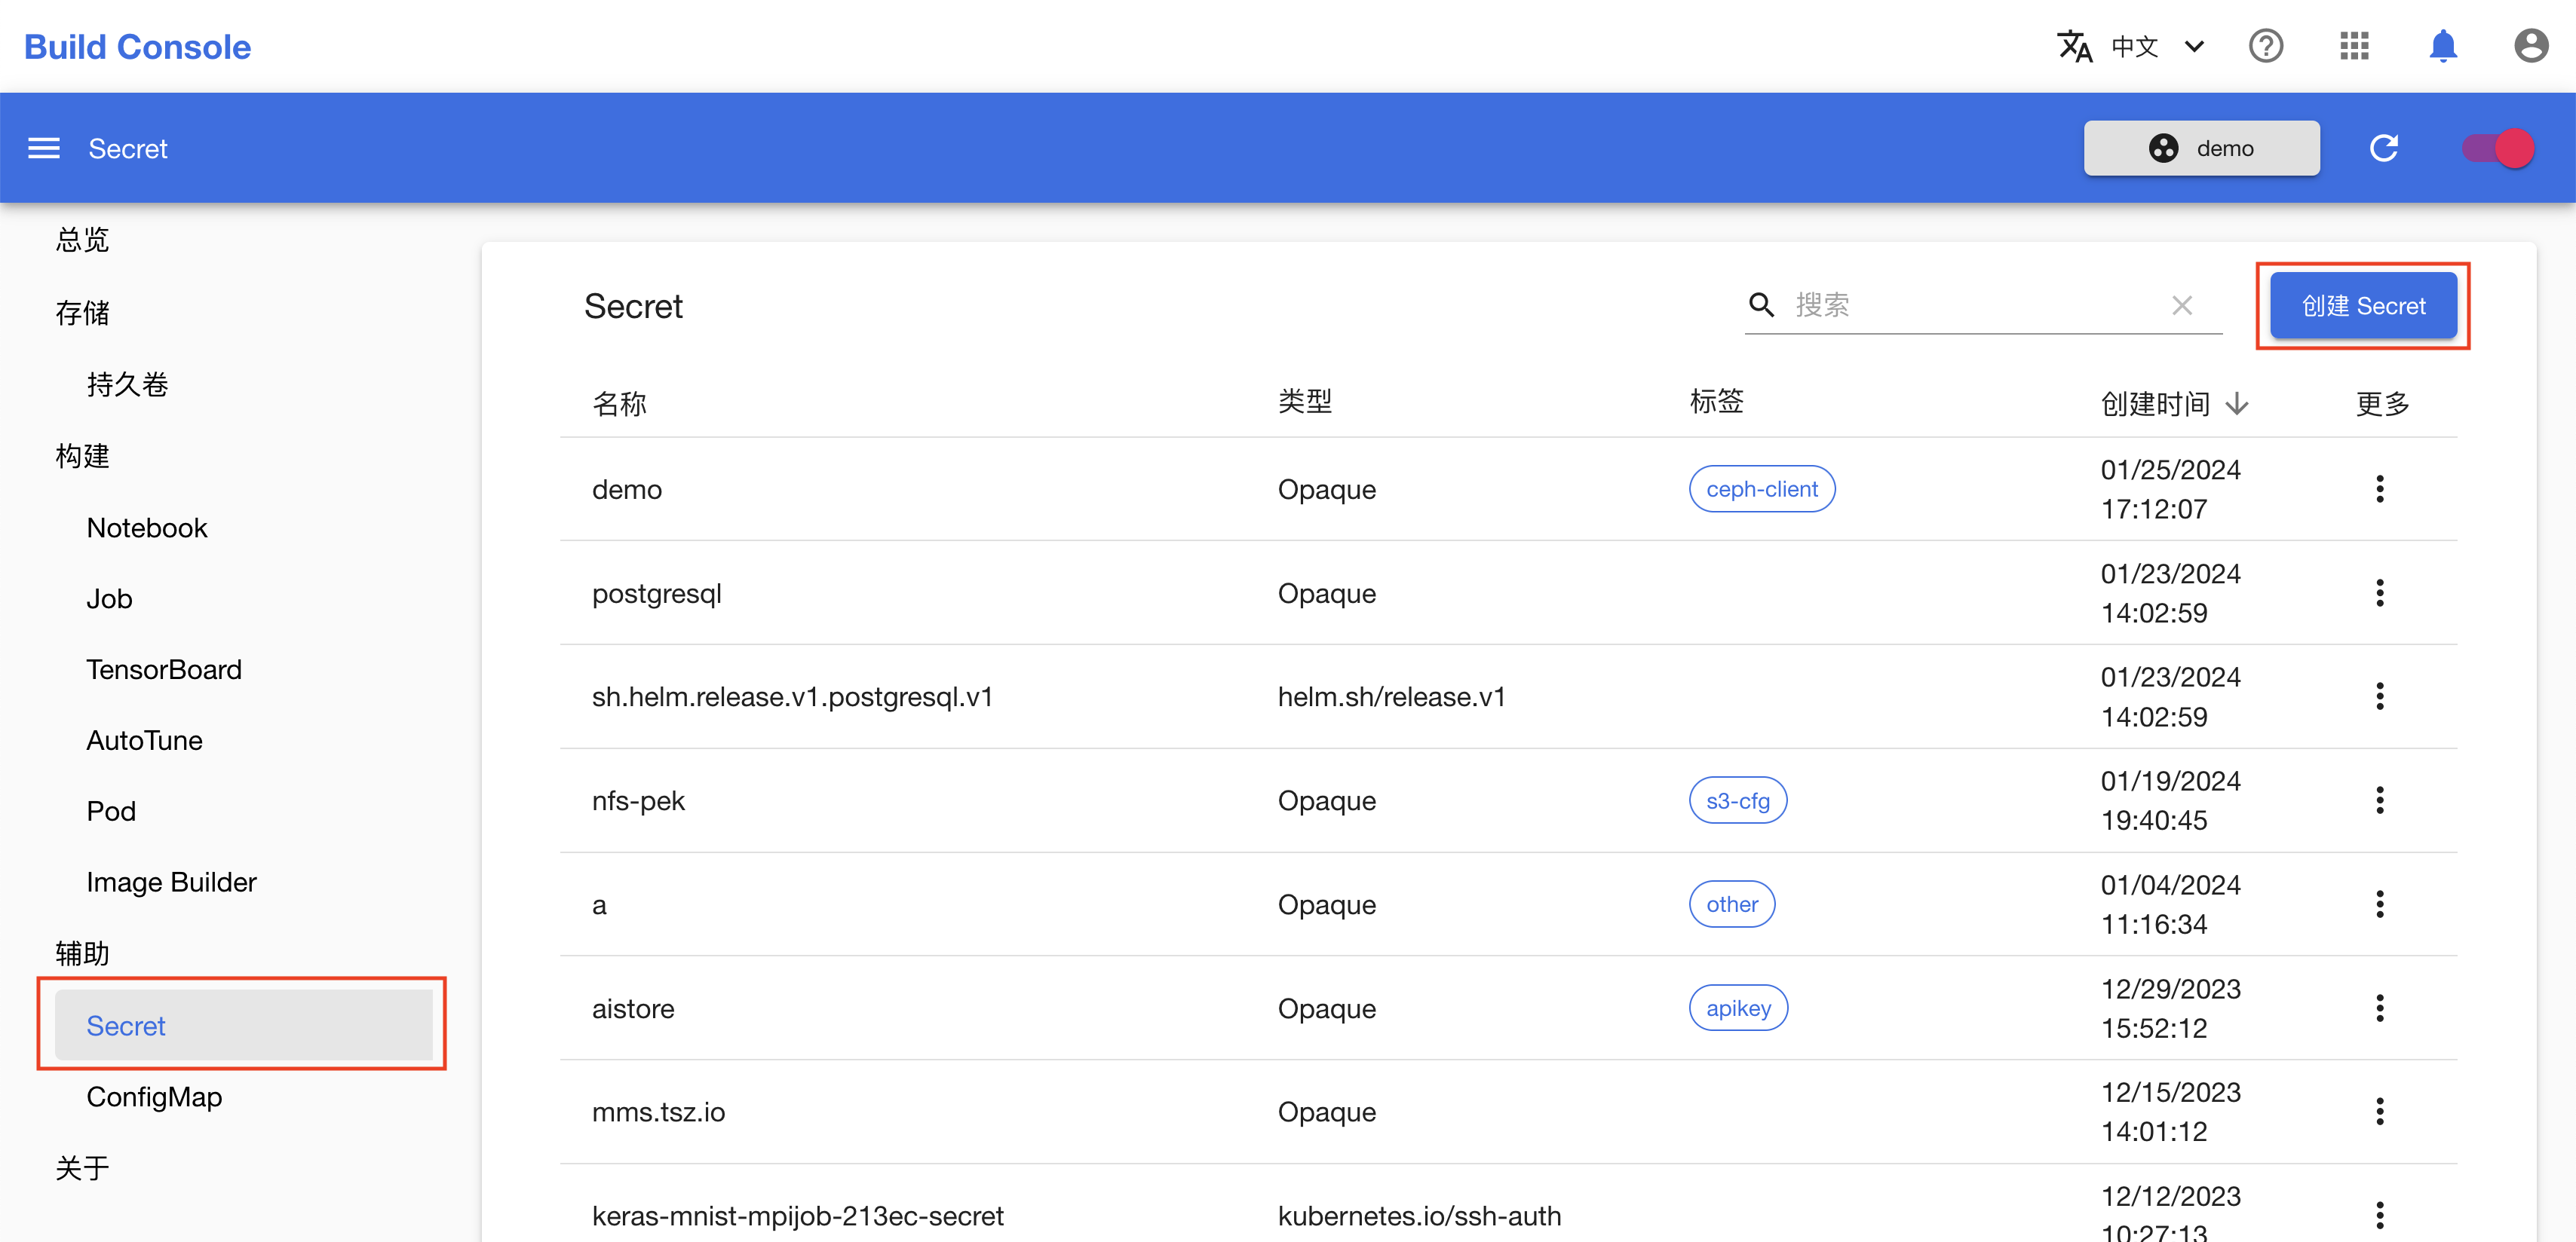Open the demo project selector
Viewport: 2576px width, 1242px height.
coord(2201,149)
